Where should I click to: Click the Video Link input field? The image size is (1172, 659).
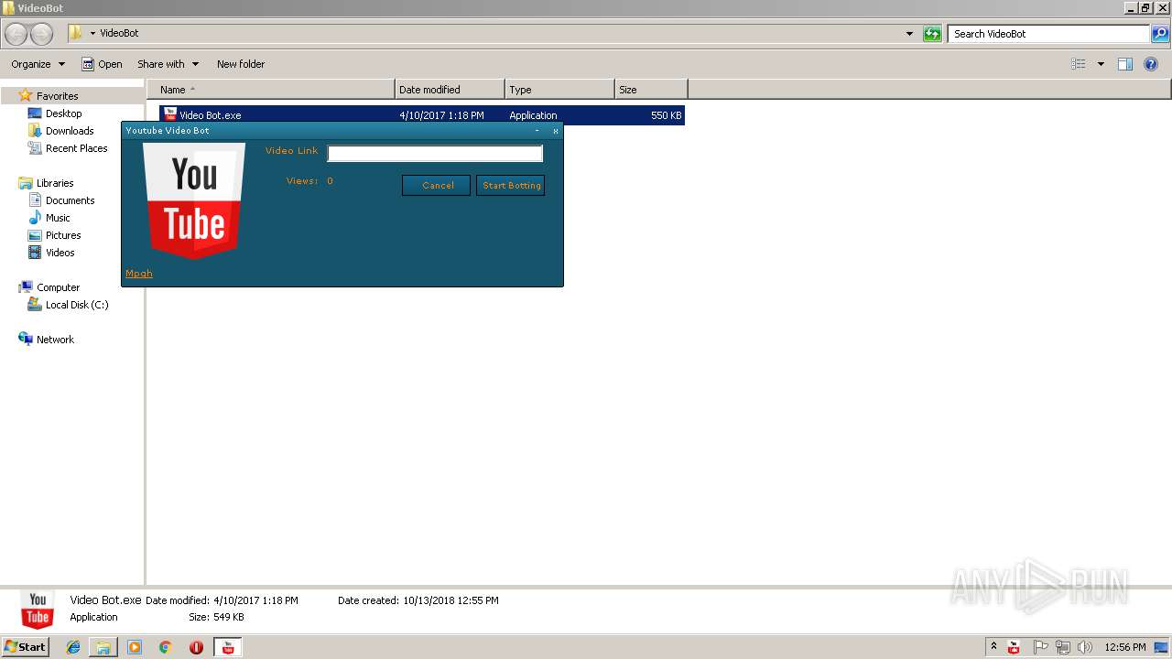(x=435, y=154)
